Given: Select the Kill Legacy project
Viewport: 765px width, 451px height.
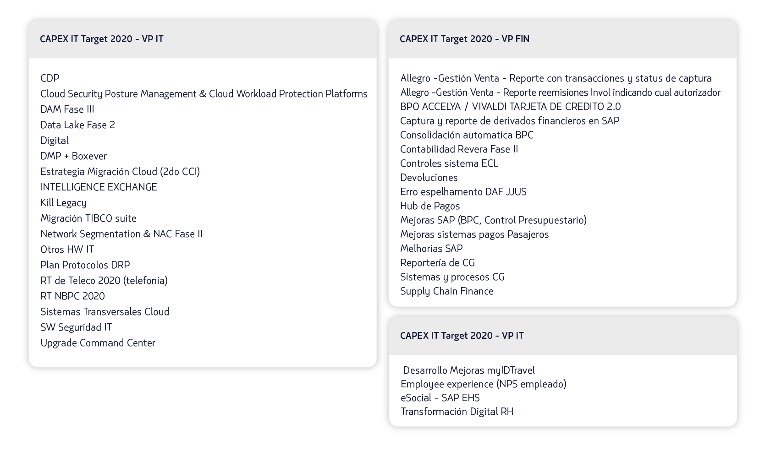Looking at the screenshot, I should (x=63, y=203).
